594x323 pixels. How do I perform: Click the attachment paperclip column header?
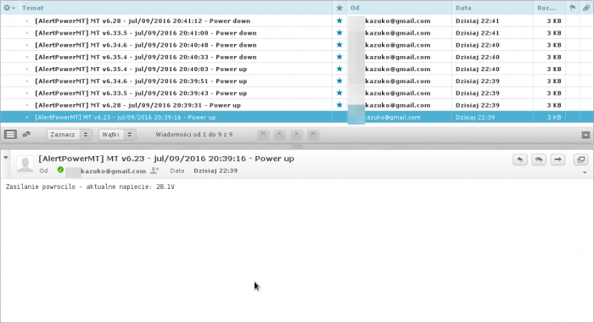586,8
